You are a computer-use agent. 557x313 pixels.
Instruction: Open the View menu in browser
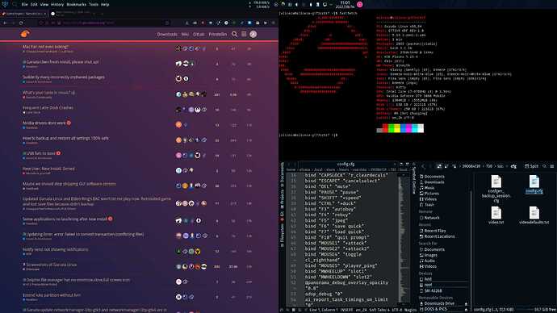(44, 5)
